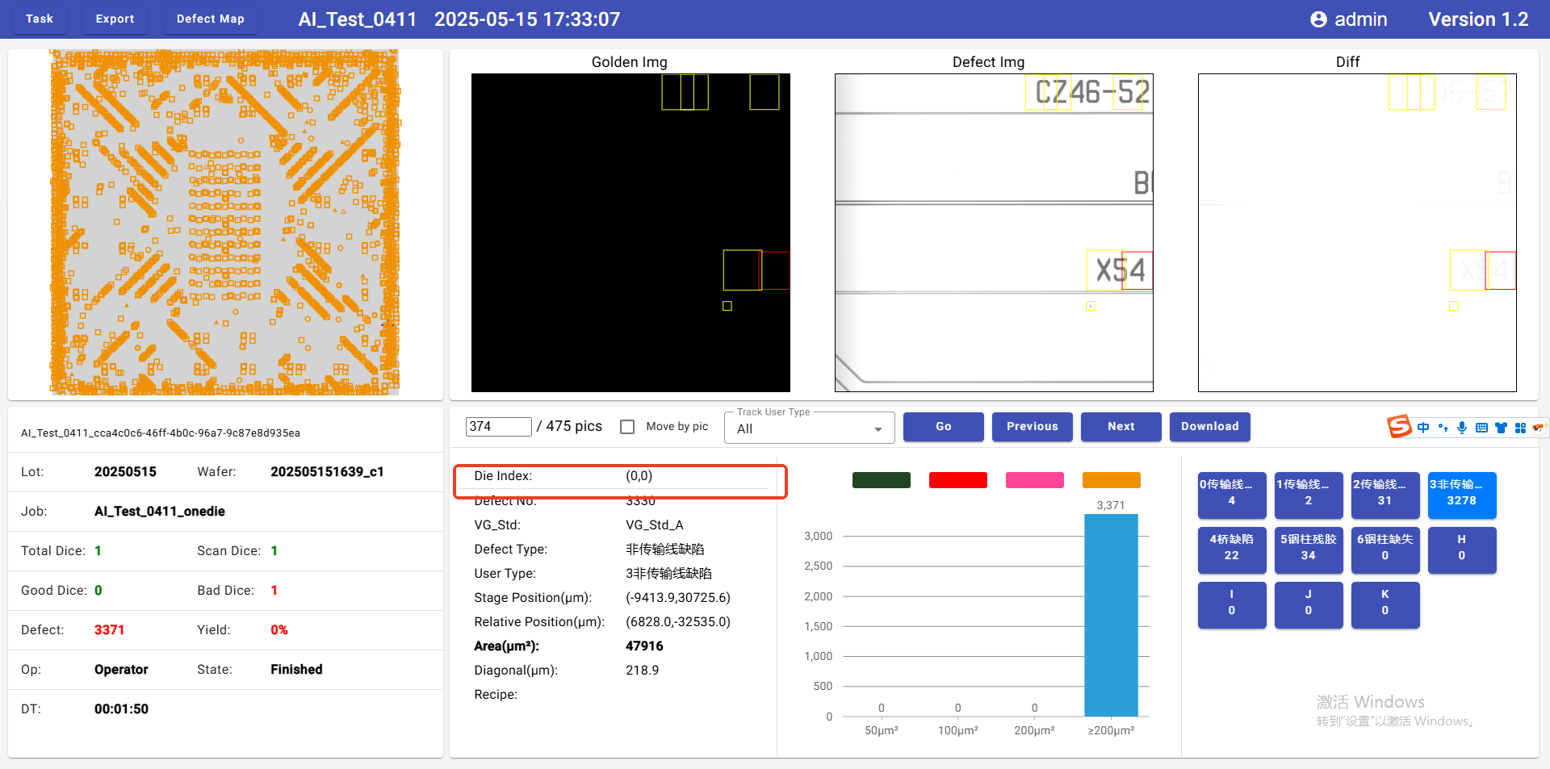Click the Sogou input method logo
1550x769 pixels.
[x=1399, y=427]
